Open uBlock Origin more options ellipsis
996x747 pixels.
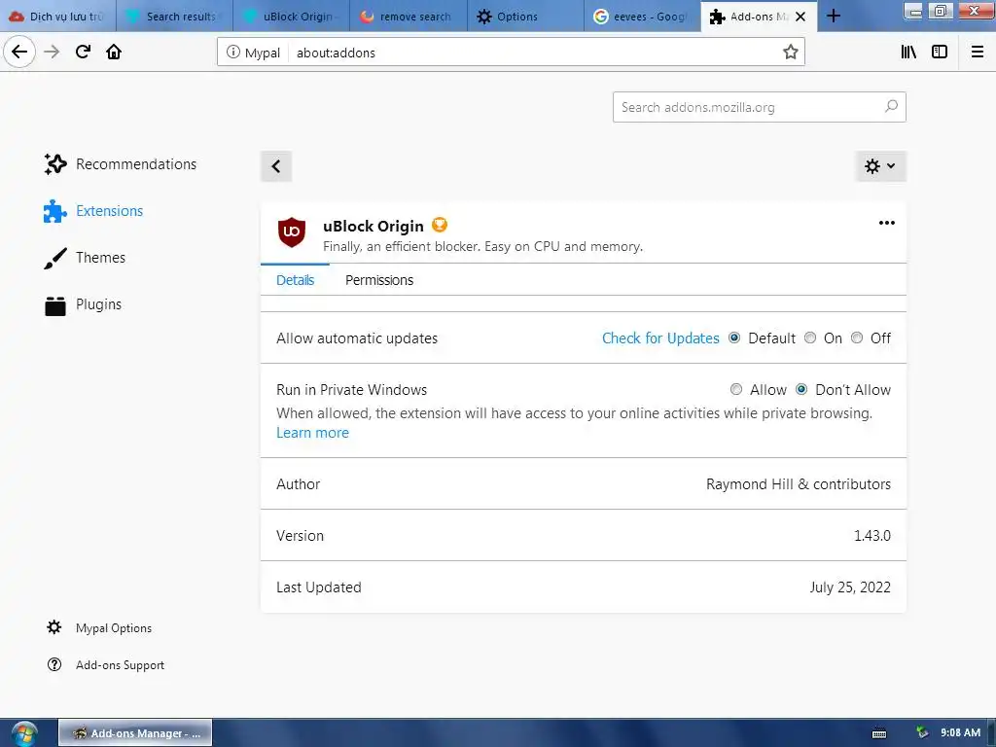point(887,223)
